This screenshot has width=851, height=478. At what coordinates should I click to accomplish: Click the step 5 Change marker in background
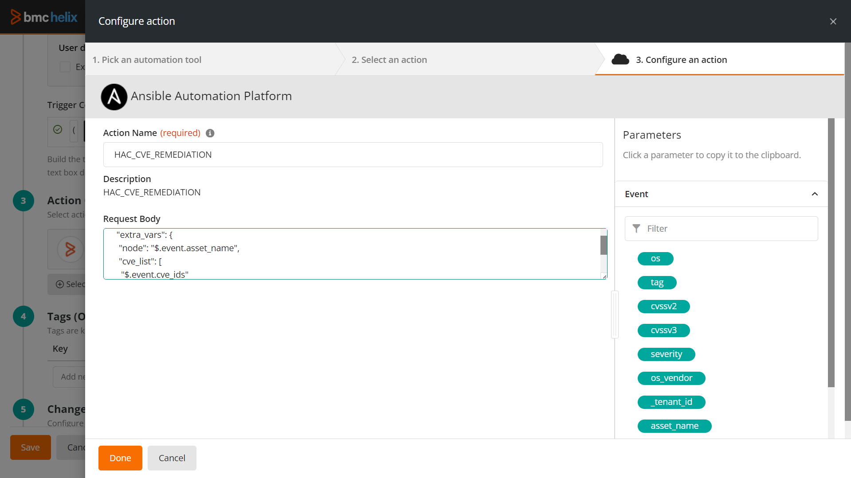(x=24, y=409)
